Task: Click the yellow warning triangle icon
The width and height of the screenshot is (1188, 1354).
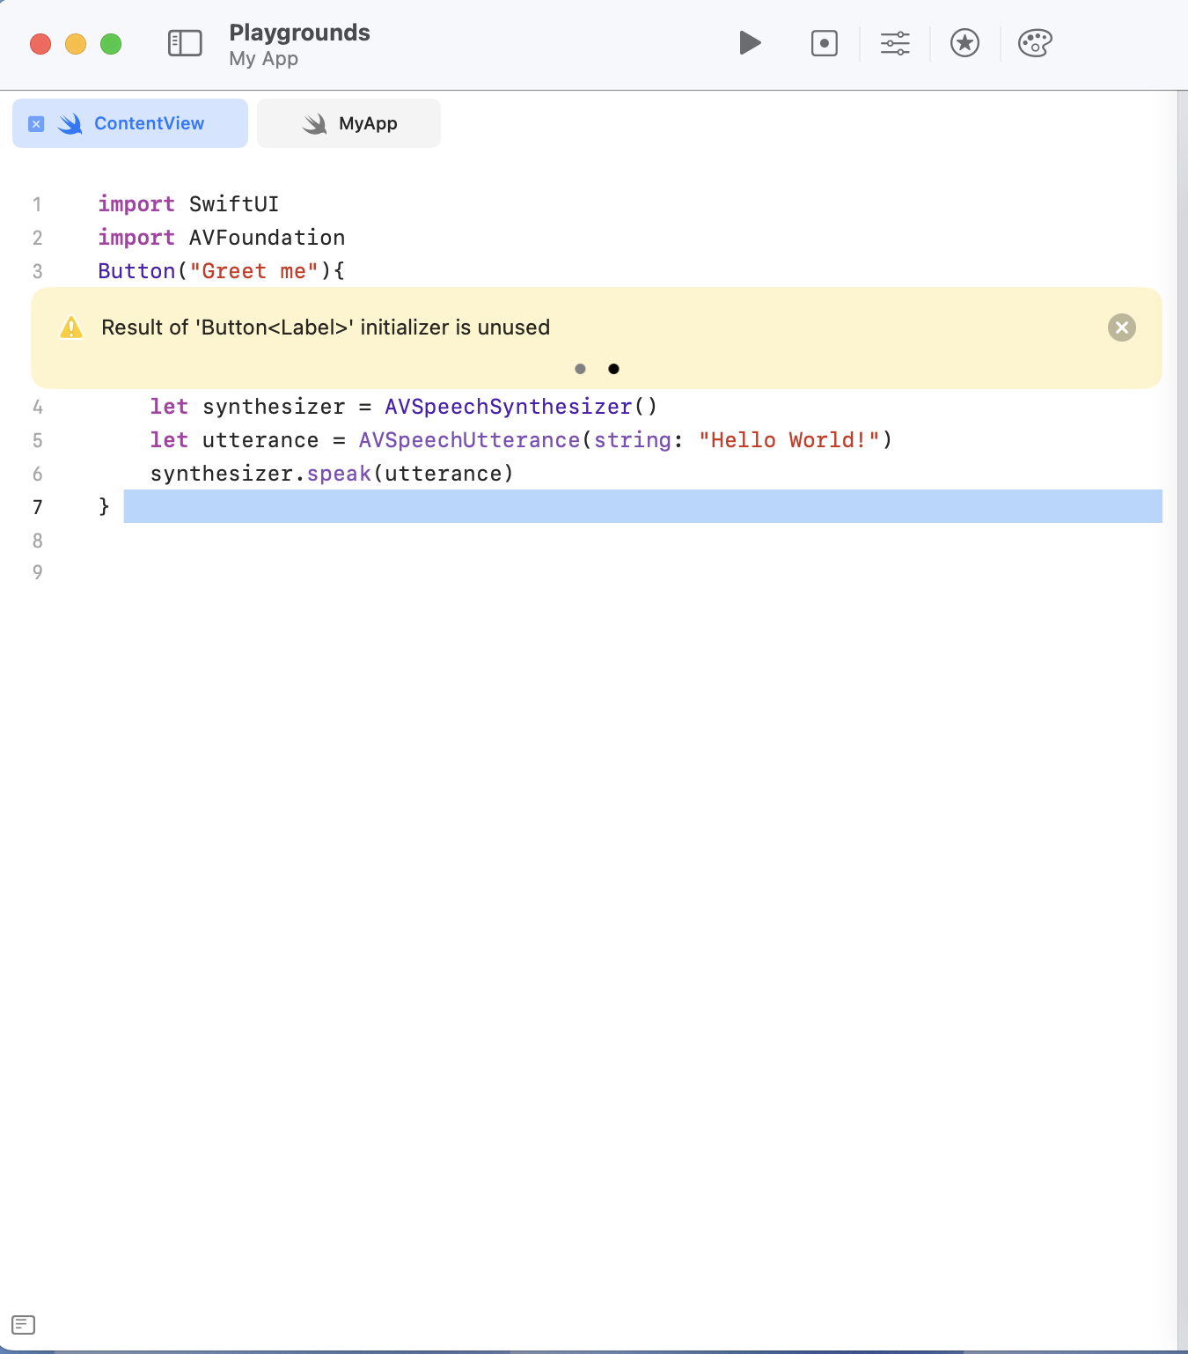Action: tap(71, 327)
